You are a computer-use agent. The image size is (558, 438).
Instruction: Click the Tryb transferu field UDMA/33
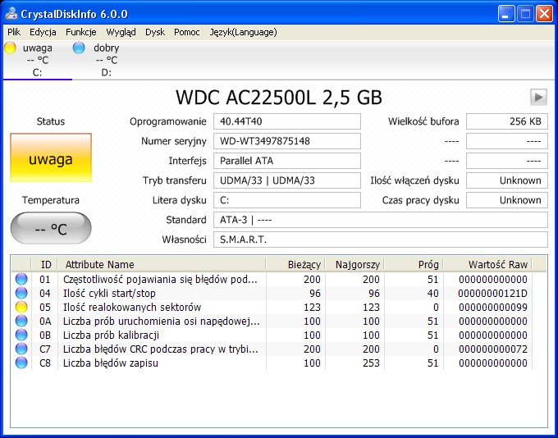(287, 180)
